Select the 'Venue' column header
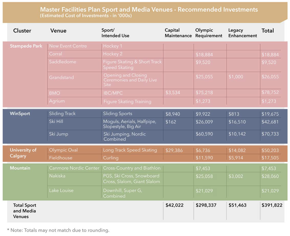290x236 pixels. 58,31
